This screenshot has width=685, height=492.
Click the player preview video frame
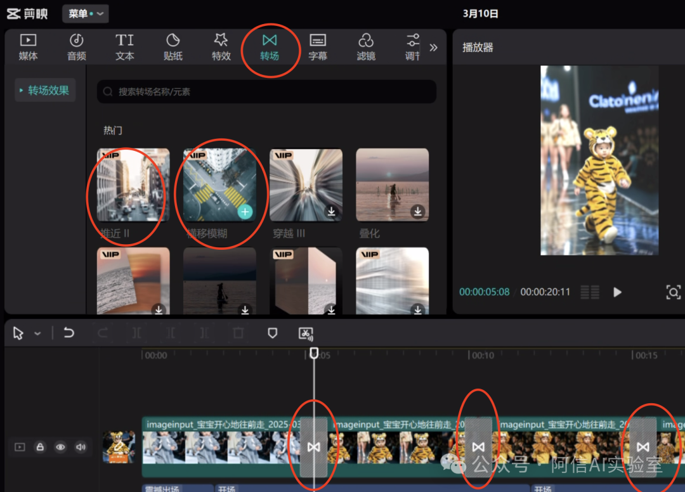(x=599, y=160)
